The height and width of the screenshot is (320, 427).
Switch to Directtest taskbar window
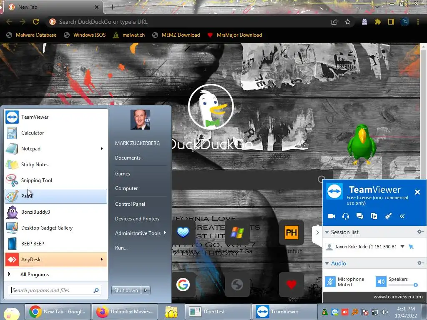pyautogui.click(x=218, y=312)
